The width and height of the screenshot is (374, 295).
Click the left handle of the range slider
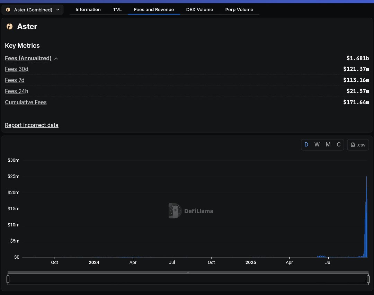tap(8, 279)
